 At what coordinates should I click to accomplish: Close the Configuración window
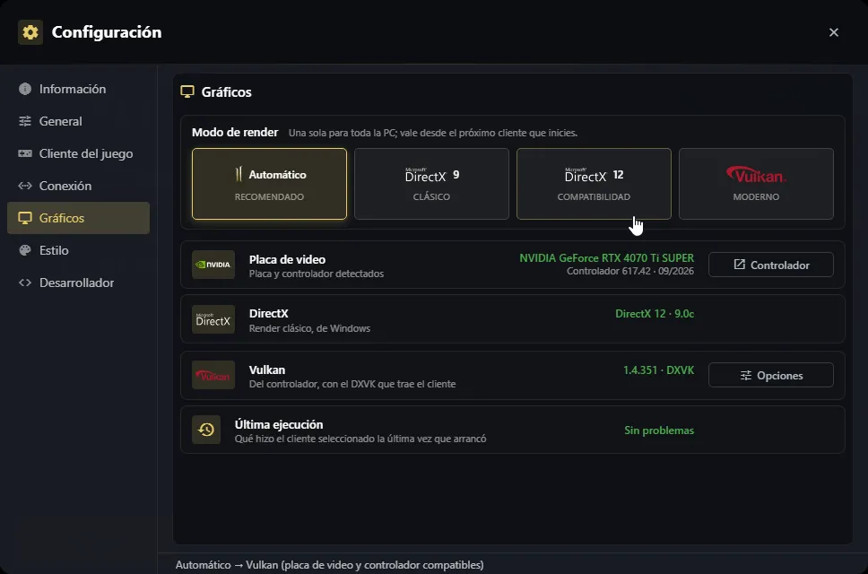[x=834, y=32]
